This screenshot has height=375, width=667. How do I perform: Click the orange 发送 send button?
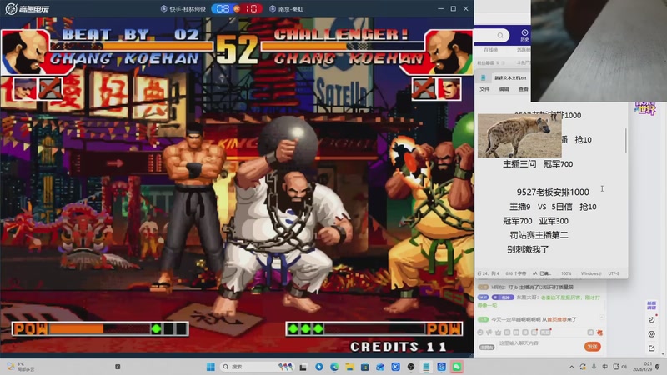pos(592,347)
